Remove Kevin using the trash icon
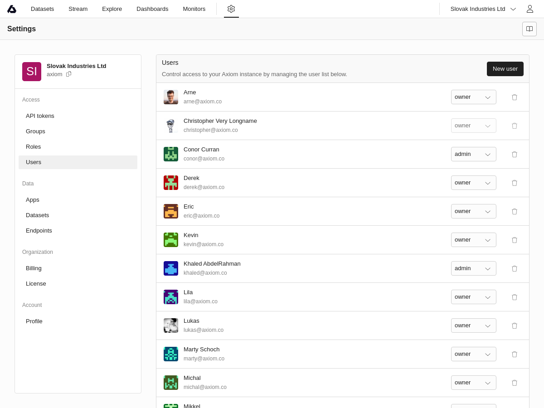This screenshot has width=544, height=408. point(515,240)
